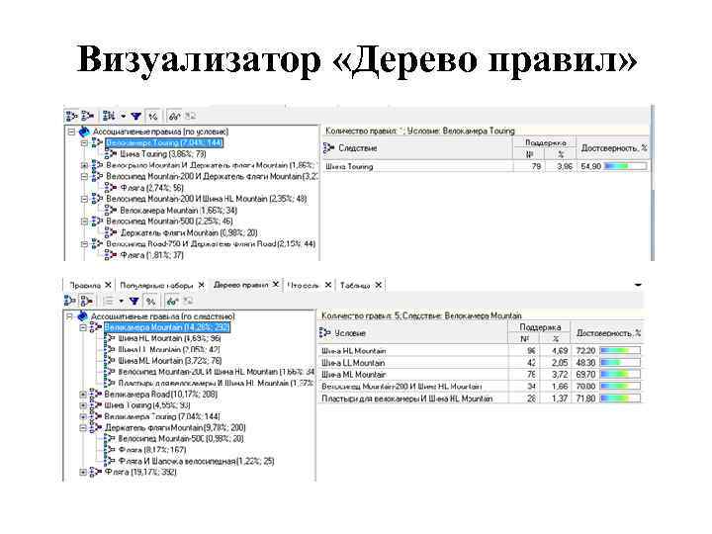Select table row 'Пластыри для велокамеры И Шина HL Mountain'

pyautogui.click(x=482, y=399)
